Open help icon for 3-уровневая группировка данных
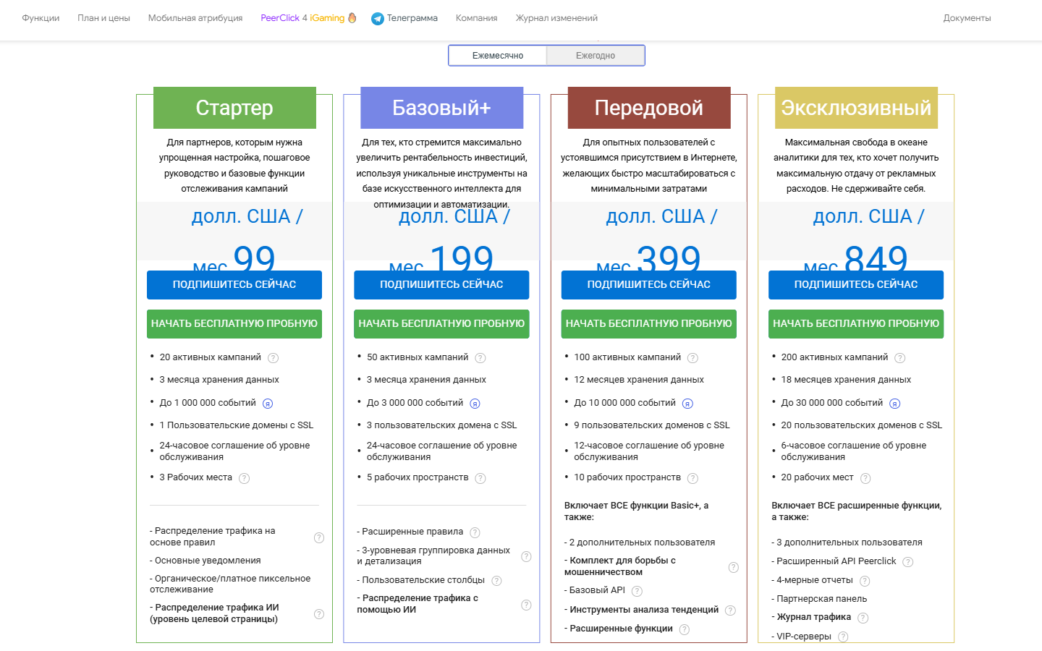Image resolution: width=1042 pixels, height=651 pixels. [526, 556]
